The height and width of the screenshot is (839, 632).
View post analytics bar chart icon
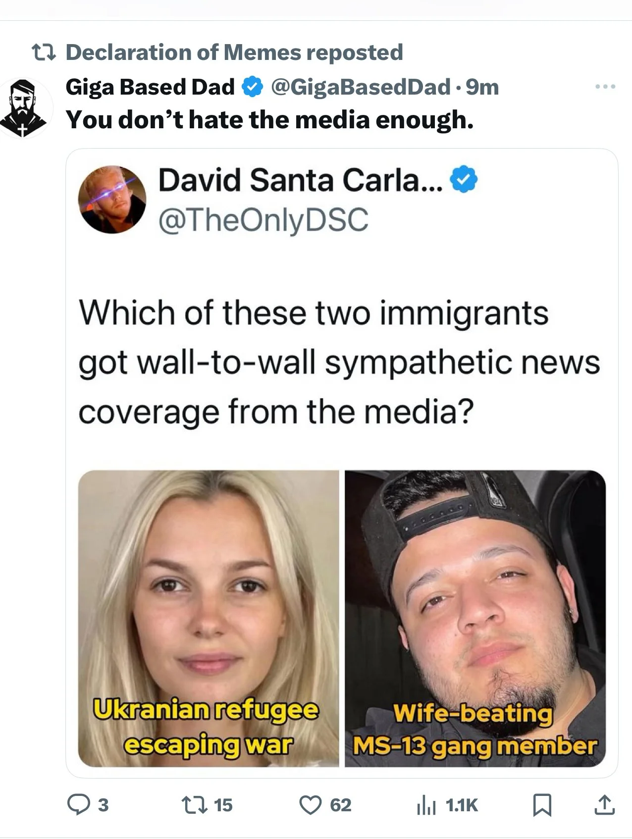tap(426, 806)
